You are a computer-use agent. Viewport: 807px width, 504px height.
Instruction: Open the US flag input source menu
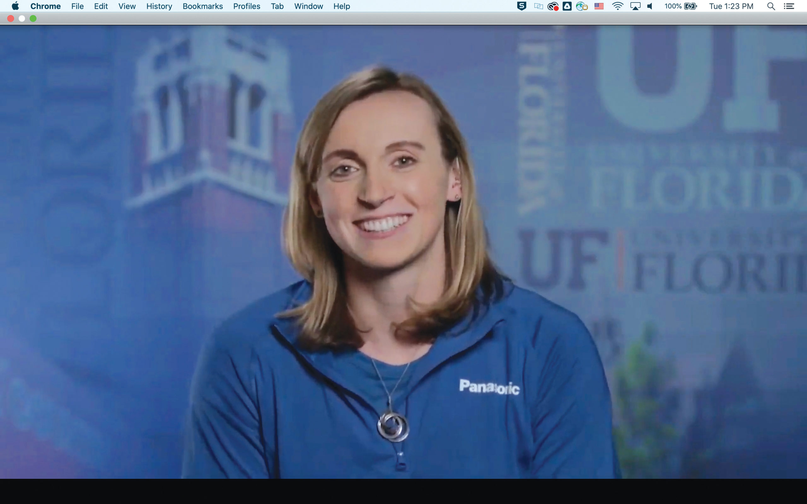pyautogui.click(x=599, y=6)
